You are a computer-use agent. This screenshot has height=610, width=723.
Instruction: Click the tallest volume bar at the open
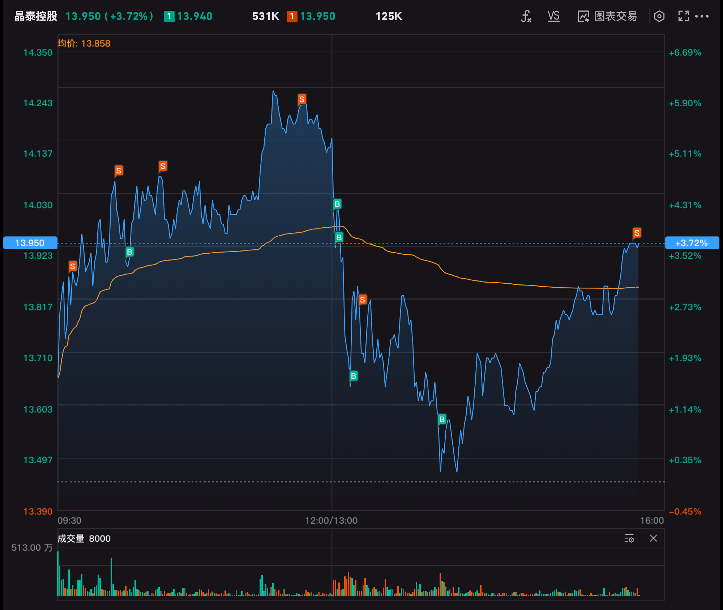[x=58, y=575]
